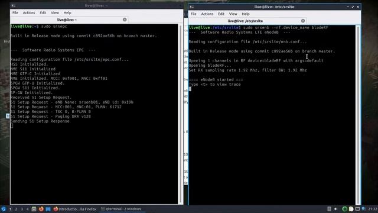Viewport: 378px width, 213px height.
Task: Switch to virtual desktop 3
Action: 22,209
